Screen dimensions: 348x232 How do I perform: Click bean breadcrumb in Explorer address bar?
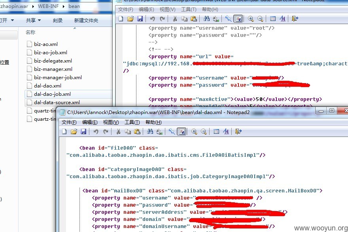coord(74,6)
